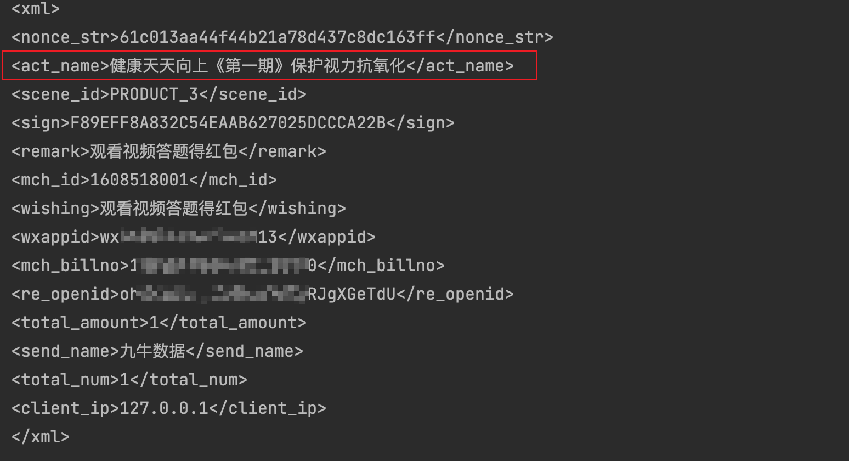
Task: Click the scene_id value PRODUCT_3
Action: click(x=154, y=94)
